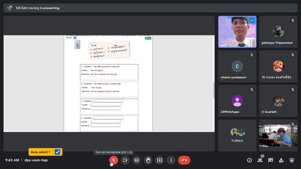Click the red leave call button
301x169 pixels.
184,160
